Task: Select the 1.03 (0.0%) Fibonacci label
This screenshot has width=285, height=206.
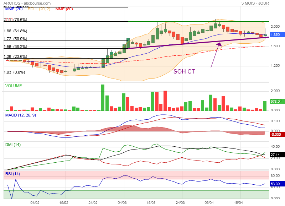Action: coord(14,72)
